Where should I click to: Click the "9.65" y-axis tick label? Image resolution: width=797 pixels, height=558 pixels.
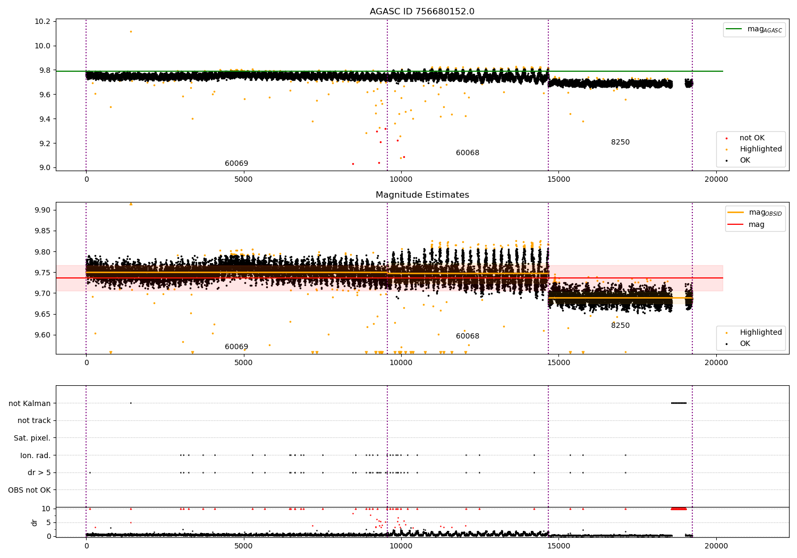(x=43, y=315)
